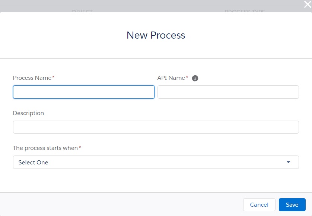Click into the API Name field

coord(228,92)
